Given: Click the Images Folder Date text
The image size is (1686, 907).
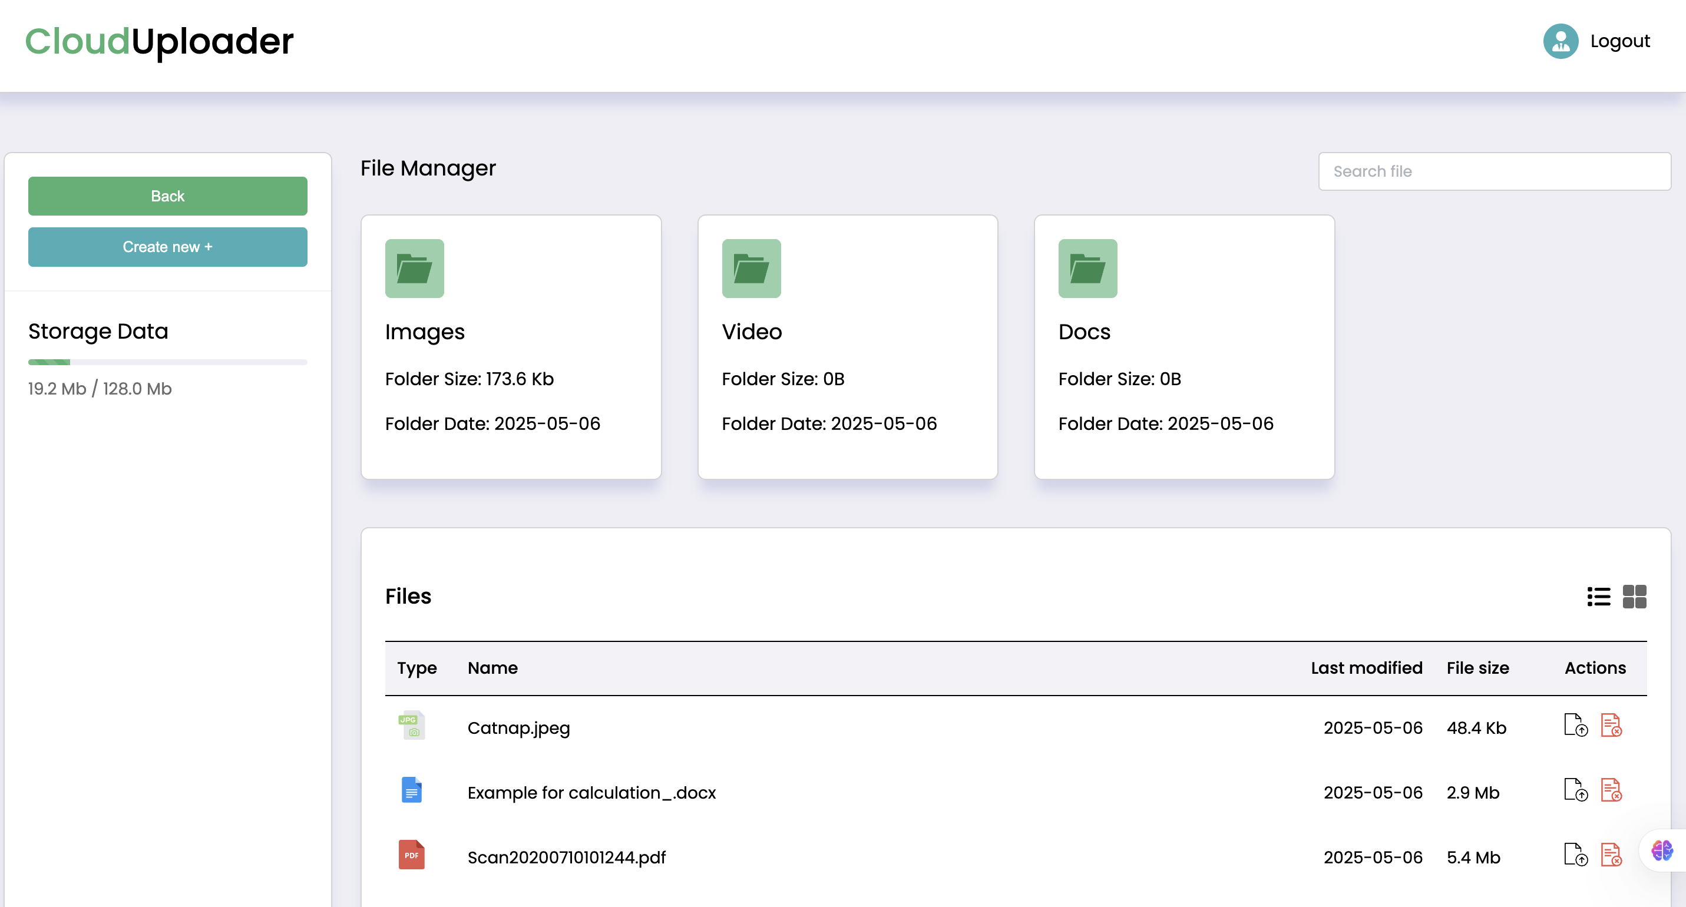Looking at the screenshot, I should point(492,424).
